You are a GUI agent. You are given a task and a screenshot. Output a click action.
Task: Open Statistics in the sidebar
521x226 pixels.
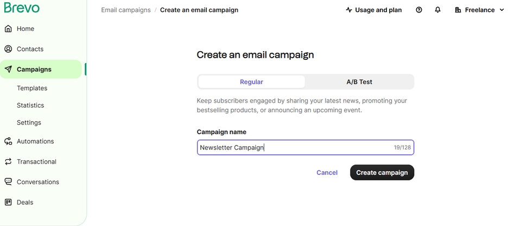click(30, 105)
